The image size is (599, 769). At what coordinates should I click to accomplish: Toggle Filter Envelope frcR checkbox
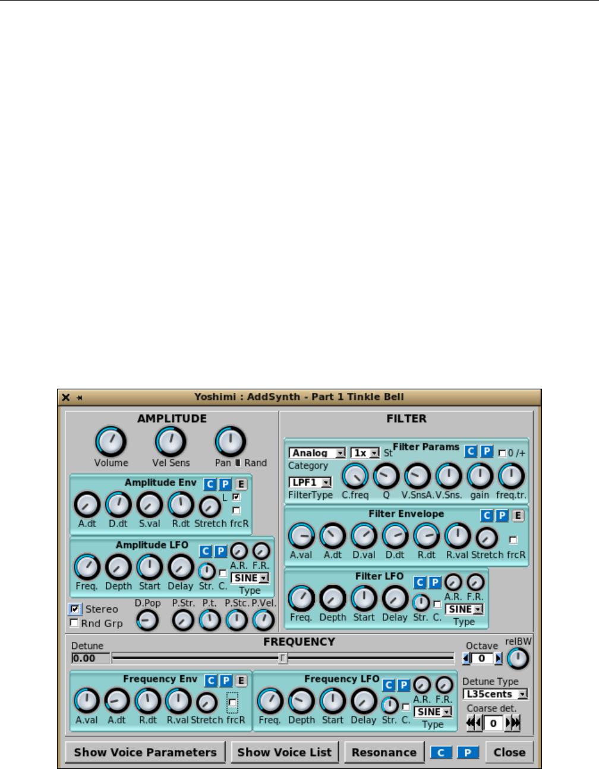coord(513,540)
